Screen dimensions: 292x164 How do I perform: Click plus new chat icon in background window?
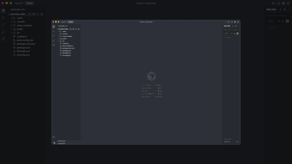pos(281,9)
